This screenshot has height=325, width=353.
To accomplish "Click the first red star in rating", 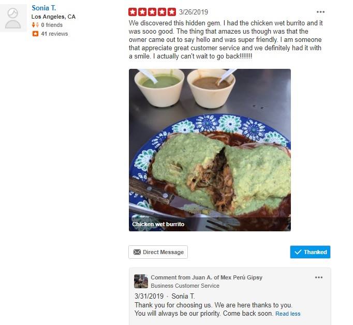I will (133, 12).
